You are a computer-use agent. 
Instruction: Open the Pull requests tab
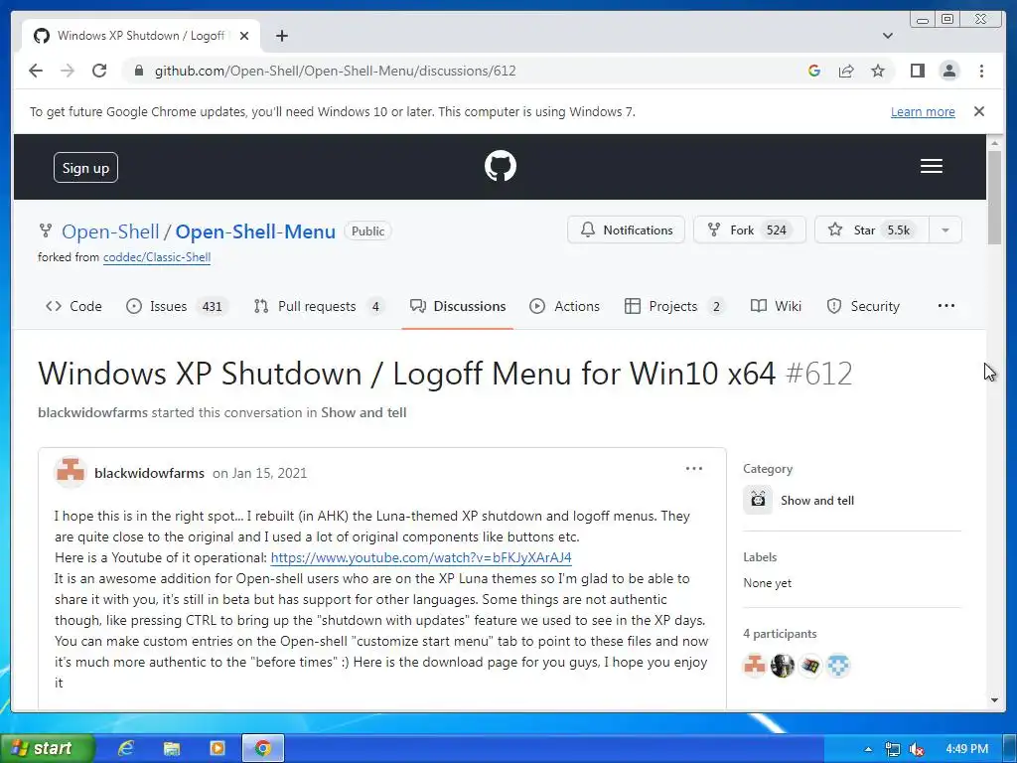[x=319, y=306]
